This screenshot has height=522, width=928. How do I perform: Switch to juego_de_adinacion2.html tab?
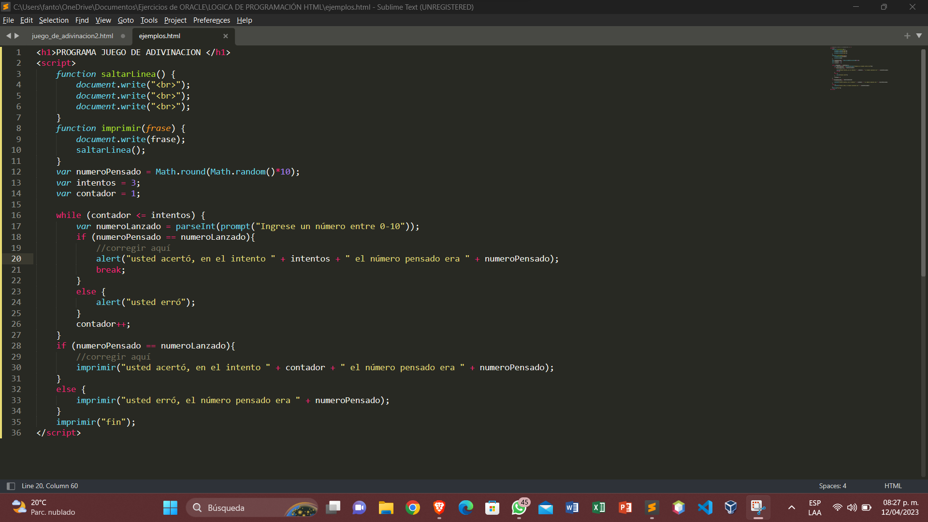click(x=72, y=36)
